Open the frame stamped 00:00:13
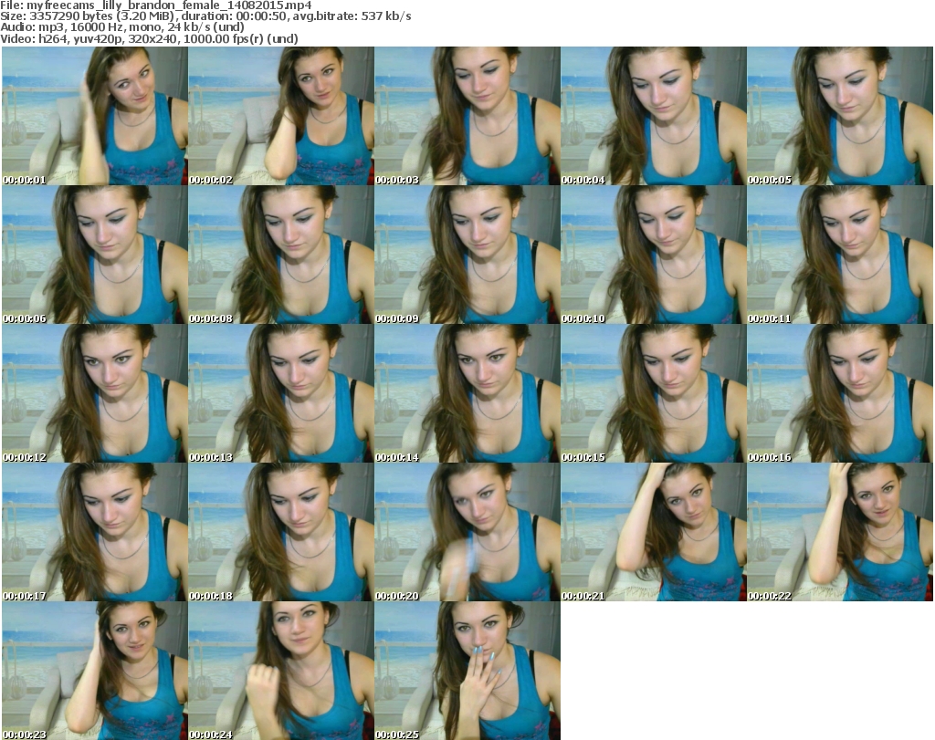Screen dimensions: 935x740 281,393
